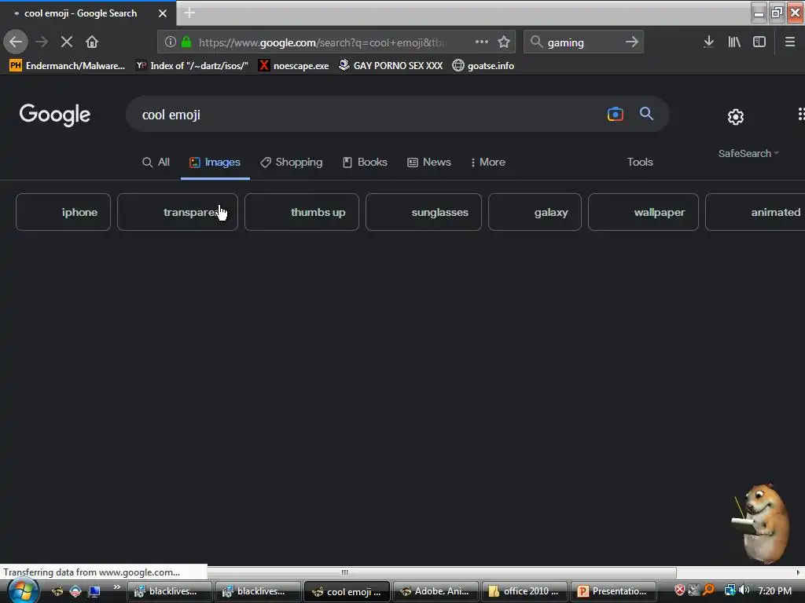Close the cool emoji tab
Viewport: 805px width, 603px height.
[x=163, y=13]
